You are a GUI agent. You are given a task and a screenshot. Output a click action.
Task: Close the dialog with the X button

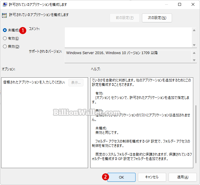(193, 4)
